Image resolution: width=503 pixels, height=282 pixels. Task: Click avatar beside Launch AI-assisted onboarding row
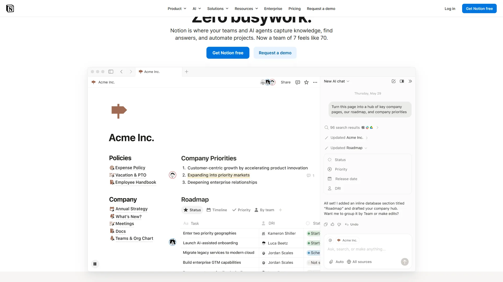[172, 242]
